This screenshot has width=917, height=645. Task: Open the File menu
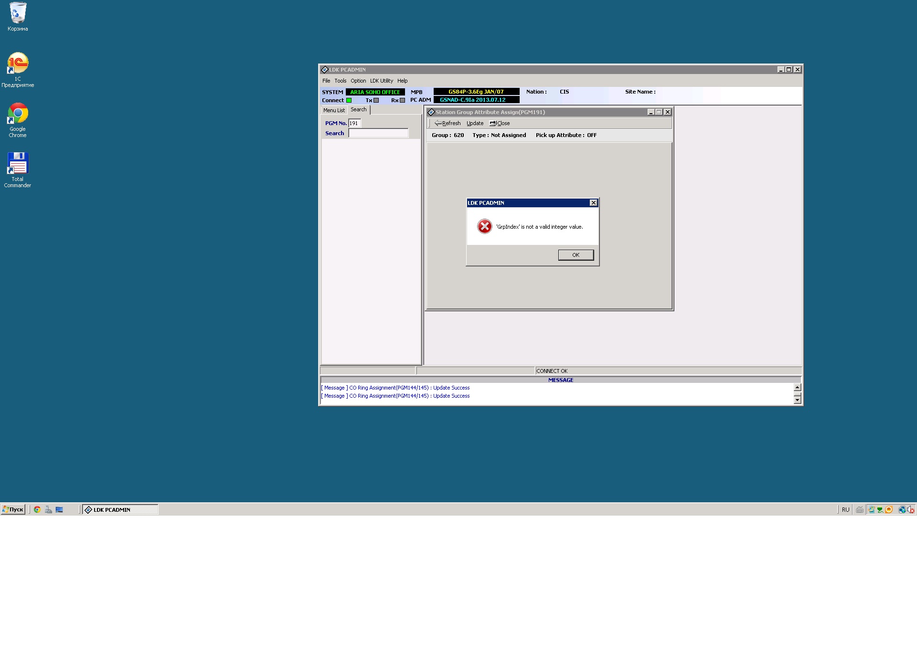tap(326, 81)
